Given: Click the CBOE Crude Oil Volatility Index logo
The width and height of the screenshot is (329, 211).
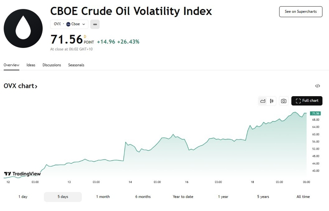Looking at the screenshot, I should (x=23, y=28).
